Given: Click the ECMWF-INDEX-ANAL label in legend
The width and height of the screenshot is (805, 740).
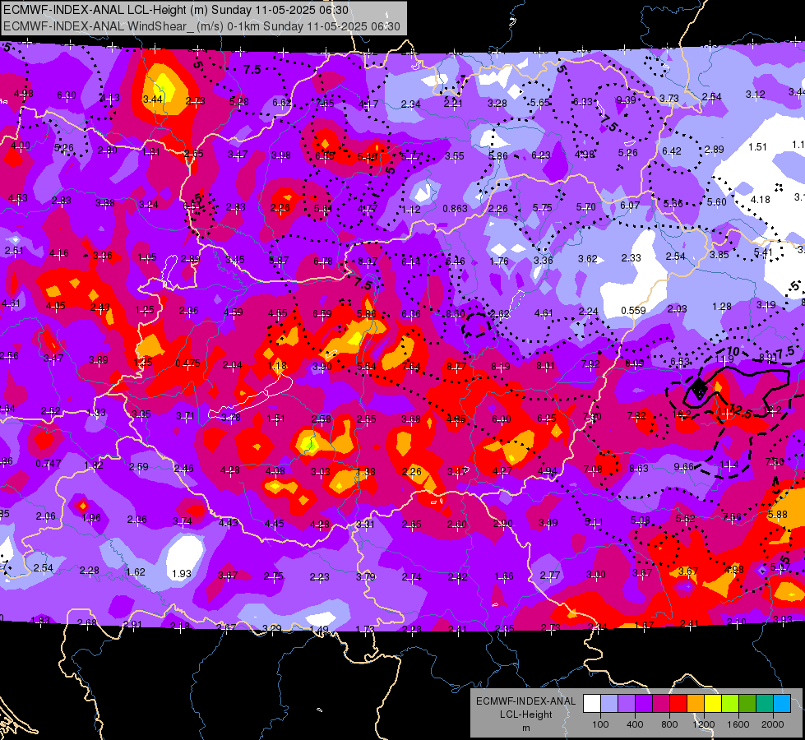Looking at the screenshot, I should click(525, 701).
